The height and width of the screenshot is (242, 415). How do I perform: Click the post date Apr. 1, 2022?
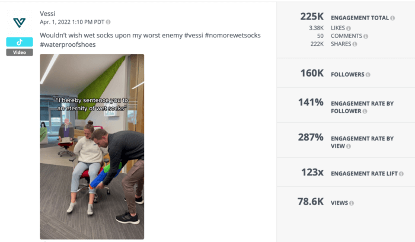(55, 22)
